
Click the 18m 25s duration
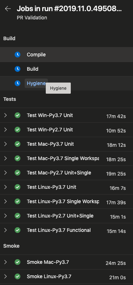pyautogui.click(x=116, y=159)
